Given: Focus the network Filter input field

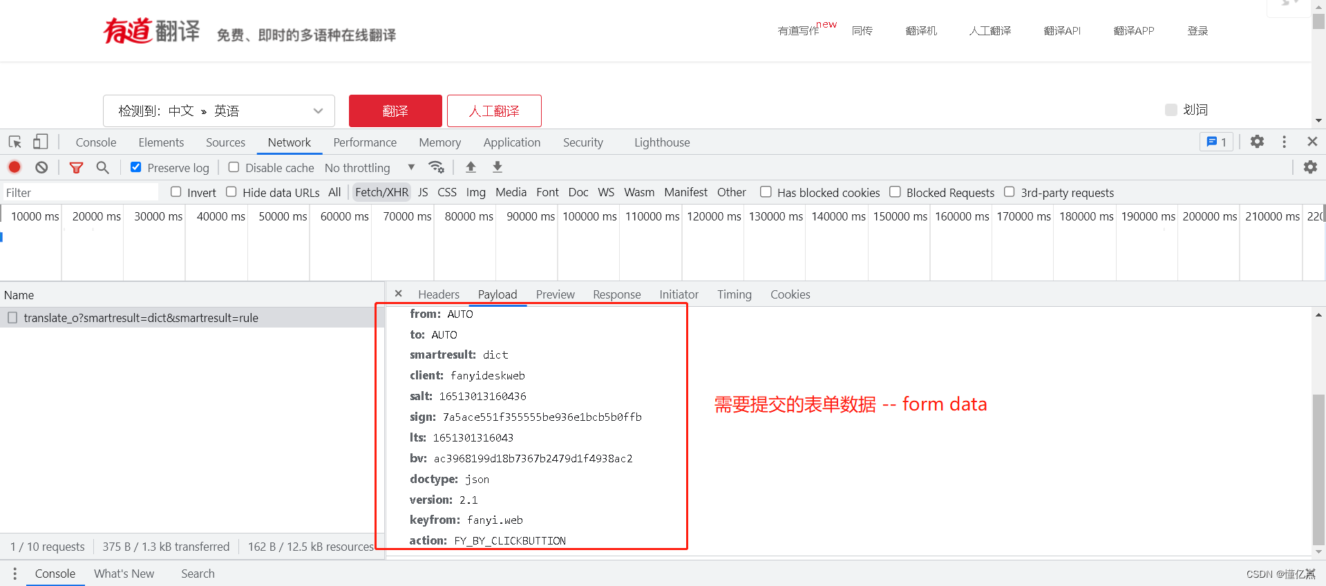Looking at the screenshot, I should 80,193.
